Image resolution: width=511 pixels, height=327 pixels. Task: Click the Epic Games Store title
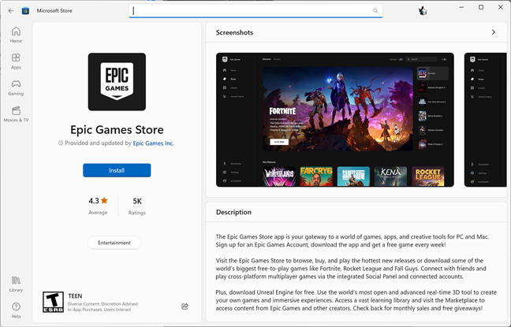[x=117, y=130]
